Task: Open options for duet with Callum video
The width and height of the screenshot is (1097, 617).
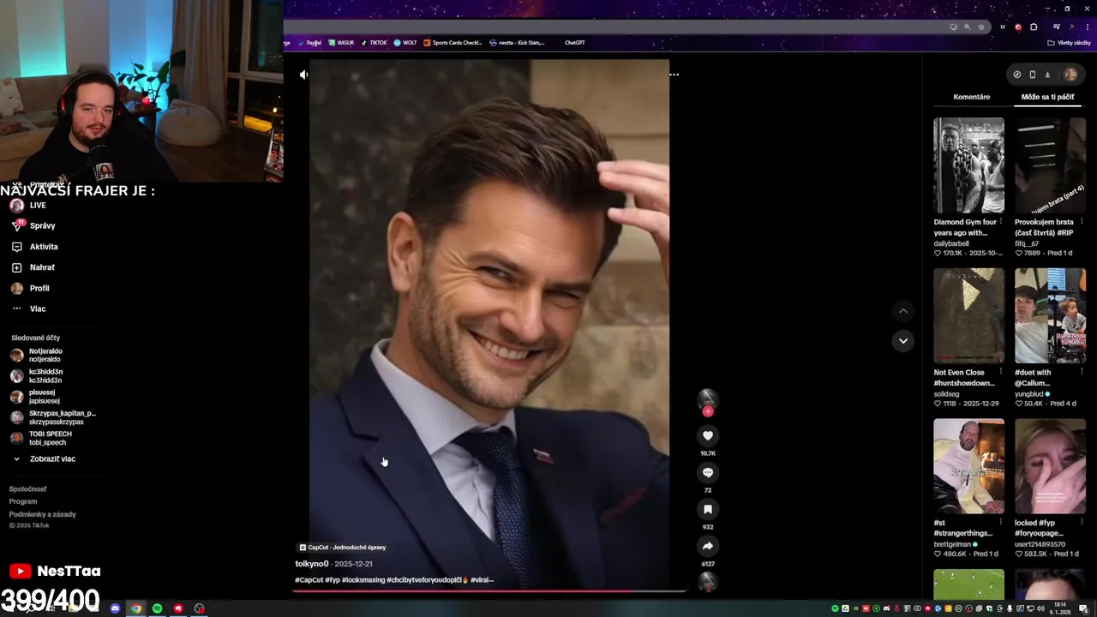Action: click(x=1082, y=372)
